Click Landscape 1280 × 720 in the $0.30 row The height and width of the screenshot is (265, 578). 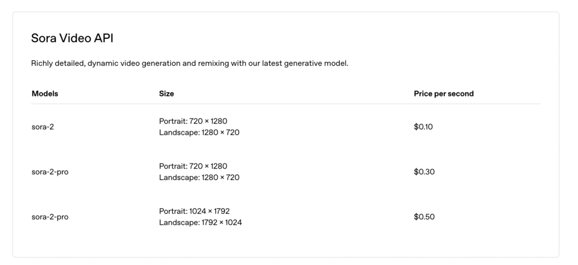click(x=199, y=178)
